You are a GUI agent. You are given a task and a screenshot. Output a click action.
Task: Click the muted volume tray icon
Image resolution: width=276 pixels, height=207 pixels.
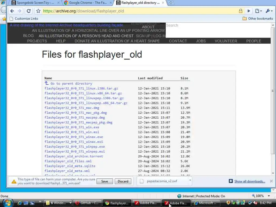pyautogui.click(x=255, y=203)
